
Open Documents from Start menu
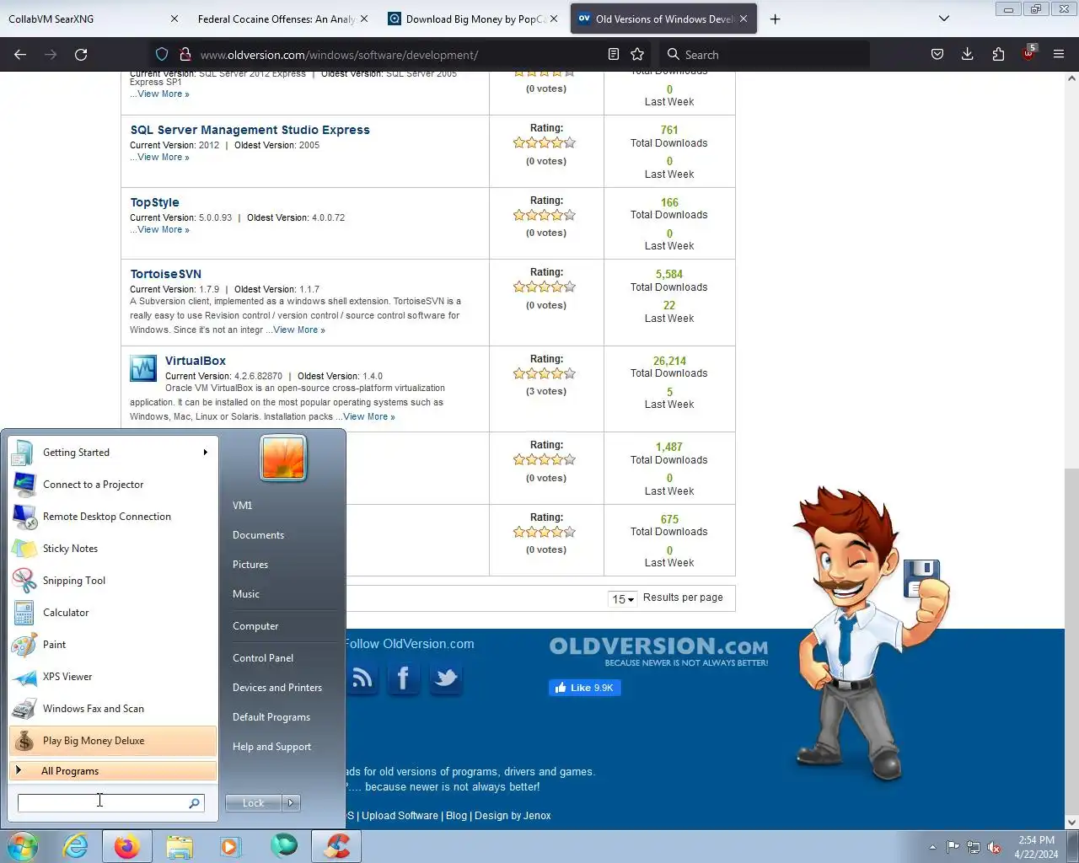click(258, 535)
